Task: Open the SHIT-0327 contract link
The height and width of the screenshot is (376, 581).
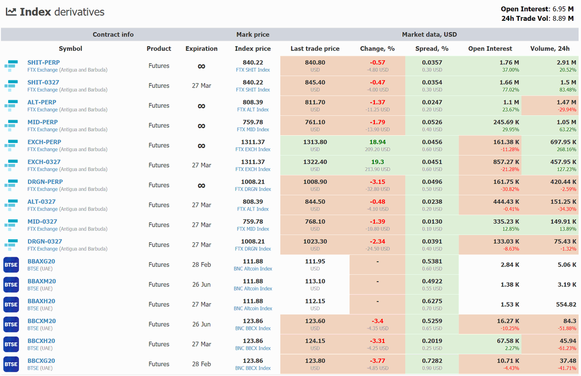Action: tap(43, 82)
